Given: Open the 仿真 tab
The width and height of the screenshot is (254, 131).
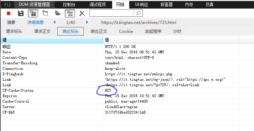Looking at the screenshot, I should (209, 4).
